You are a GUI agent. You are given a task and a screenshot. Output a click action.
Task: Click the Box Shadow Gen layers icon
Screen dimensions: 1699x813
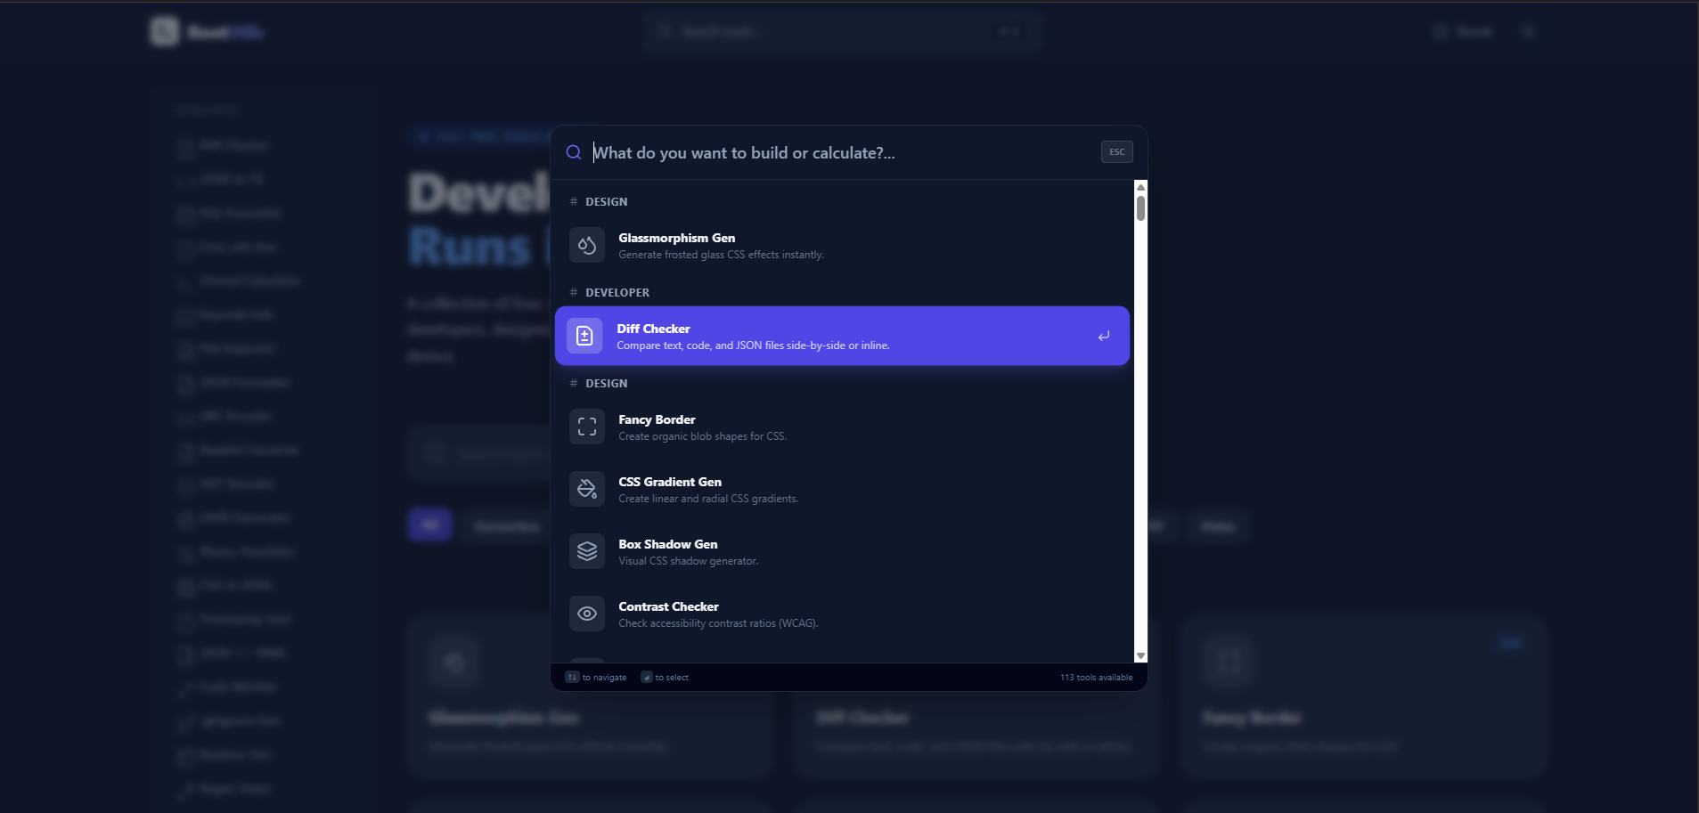586,551
